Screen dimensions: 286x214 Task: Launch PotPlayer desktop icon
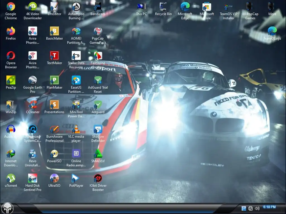(x=76, y=178)
